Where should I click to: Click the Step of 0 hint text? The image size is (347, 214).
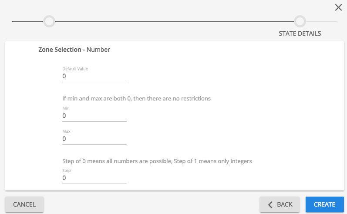click(x=157, y=161)
